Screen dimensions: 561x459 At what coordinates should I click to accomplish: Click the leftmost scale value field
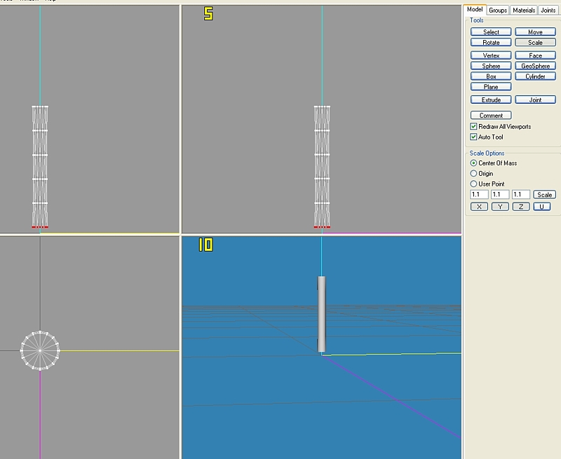click(x=479, y=195)
